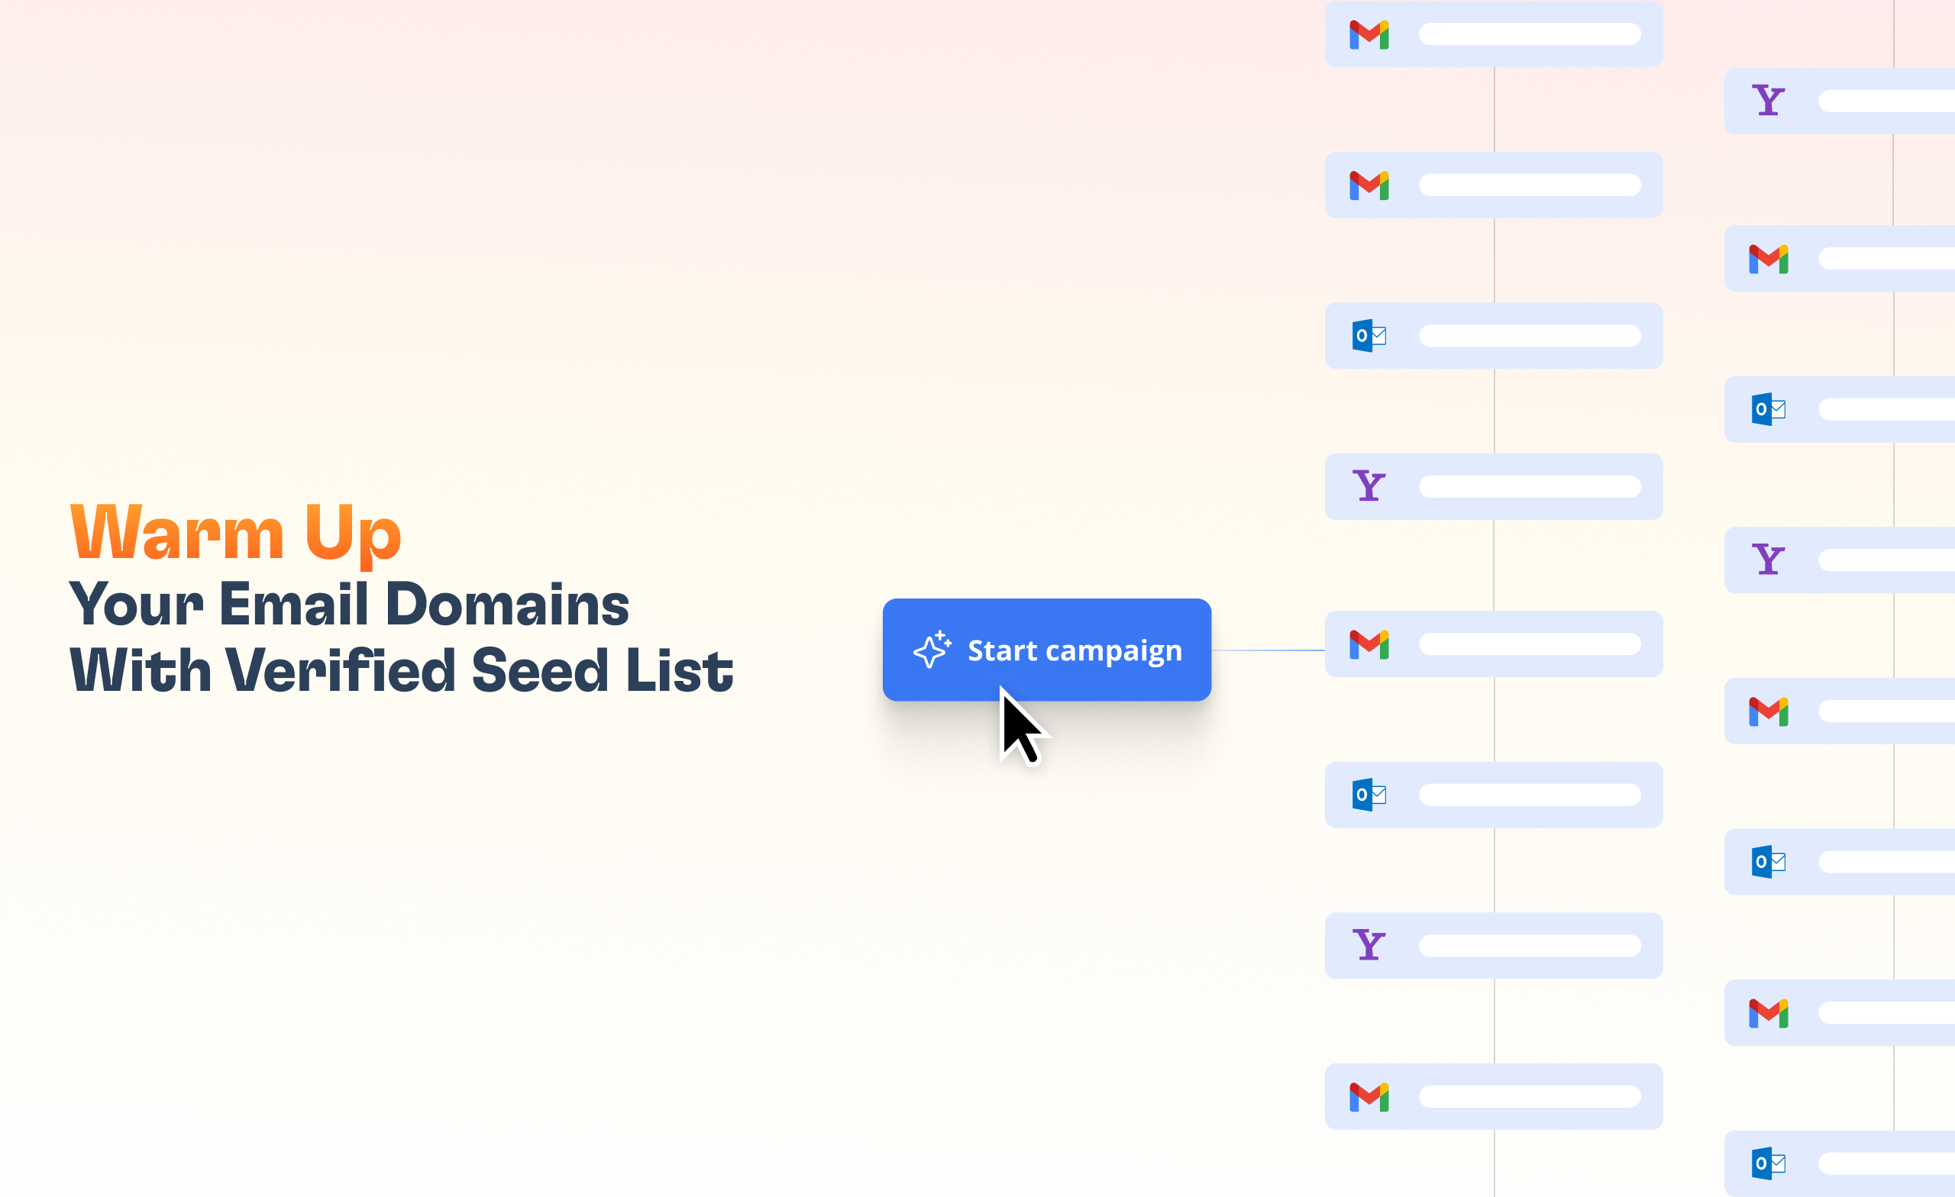
Task: Click the bottom-right Outlook icon
Action: [x=1768, y=1163]
